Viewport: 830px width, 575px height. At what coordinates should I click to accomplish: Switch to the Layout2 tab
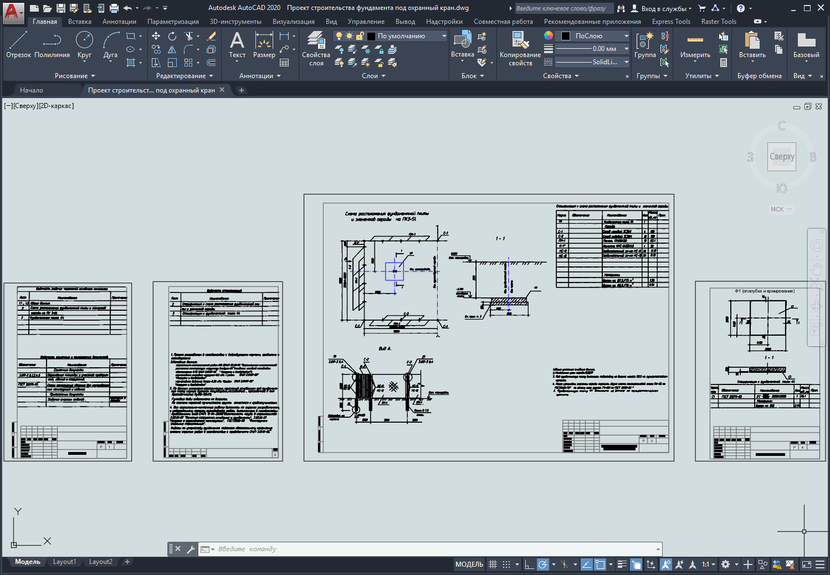(101, 562)
